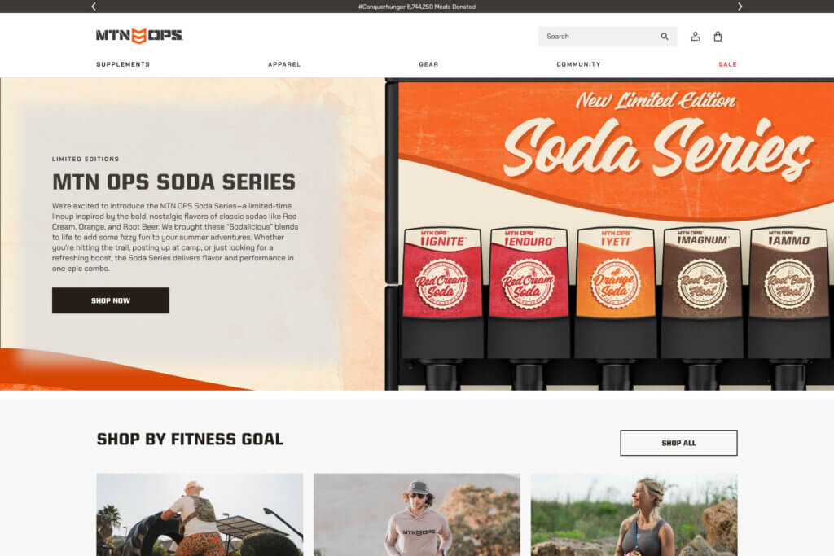Open the Apparel menu
Viewport: 834px width, 556px height.
tap(284, 64)
